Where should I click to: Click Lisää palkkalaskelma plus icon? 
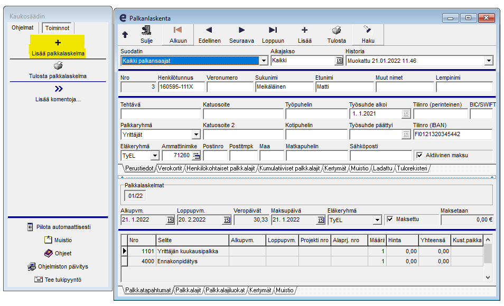pyautogui.click(x=58, y=43)
